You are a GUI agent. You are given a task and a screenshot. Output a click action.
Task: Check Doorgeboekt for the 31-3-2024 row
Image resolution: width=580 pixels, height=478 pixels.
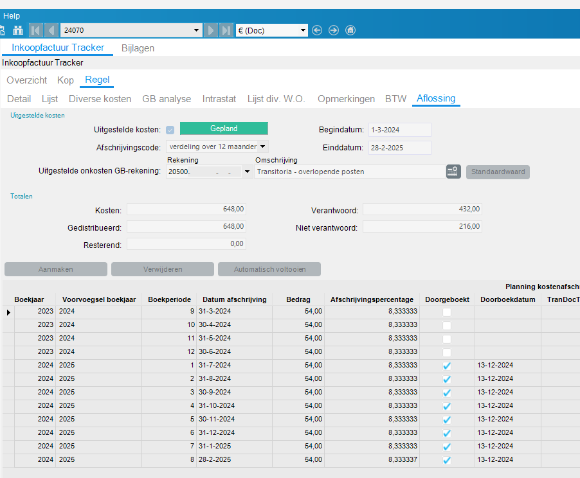447,312
